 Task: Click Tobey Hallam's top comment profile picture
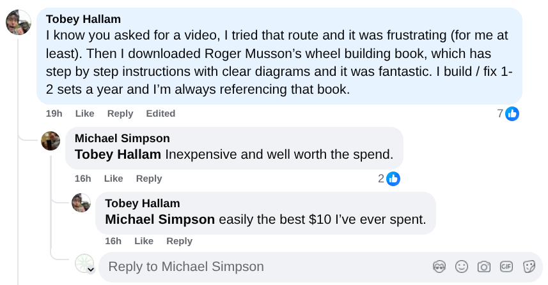[19, 22]
